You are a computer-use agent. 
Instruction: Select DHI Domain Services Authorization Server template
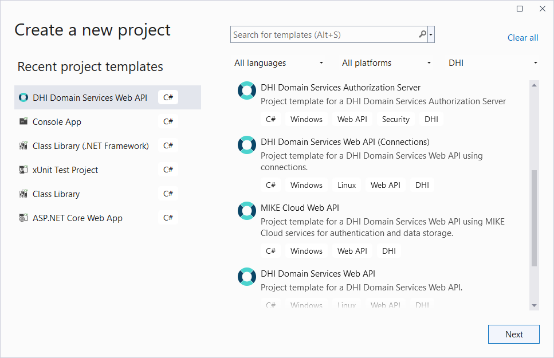(x=381, y=103)
